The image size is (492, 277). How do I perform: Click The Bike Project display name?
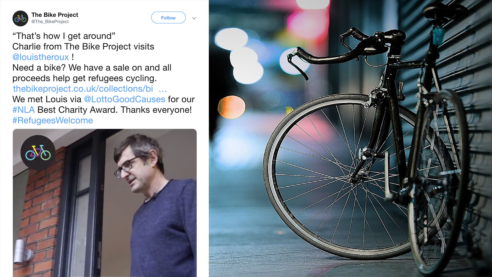(55, 15)
